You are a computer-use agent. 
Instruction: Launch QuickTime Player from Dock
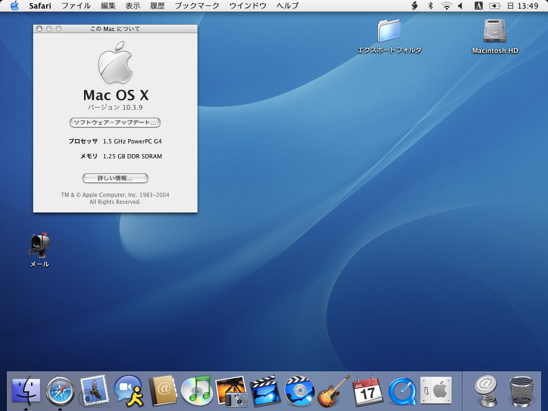(402, 391)
